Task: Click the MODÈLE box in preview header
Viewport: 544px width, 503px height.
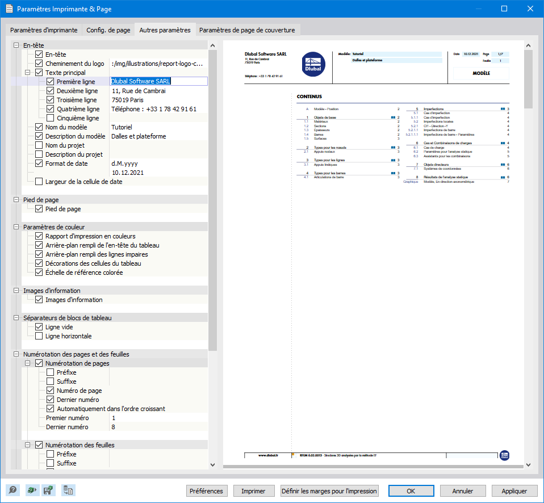Action: coord(481,73)
